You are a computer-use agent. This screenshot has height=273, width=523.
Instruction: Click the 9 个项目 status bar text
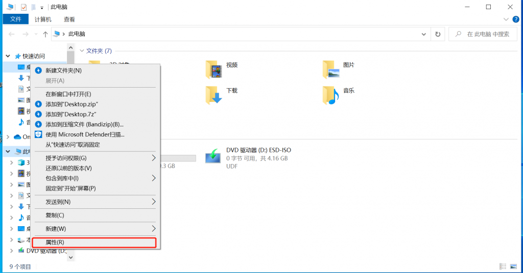[x=20, y=267]
